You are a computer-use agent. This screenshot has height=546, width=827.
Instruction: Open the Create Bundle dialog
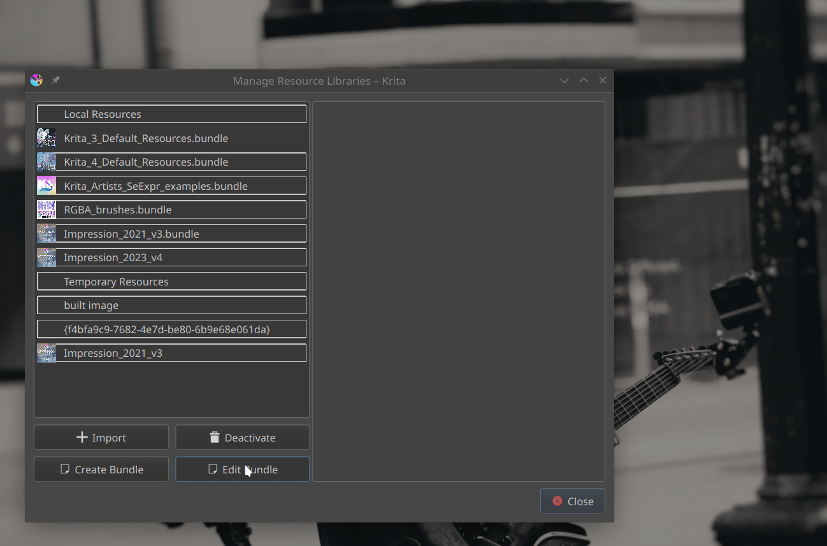tap(101, 470)
